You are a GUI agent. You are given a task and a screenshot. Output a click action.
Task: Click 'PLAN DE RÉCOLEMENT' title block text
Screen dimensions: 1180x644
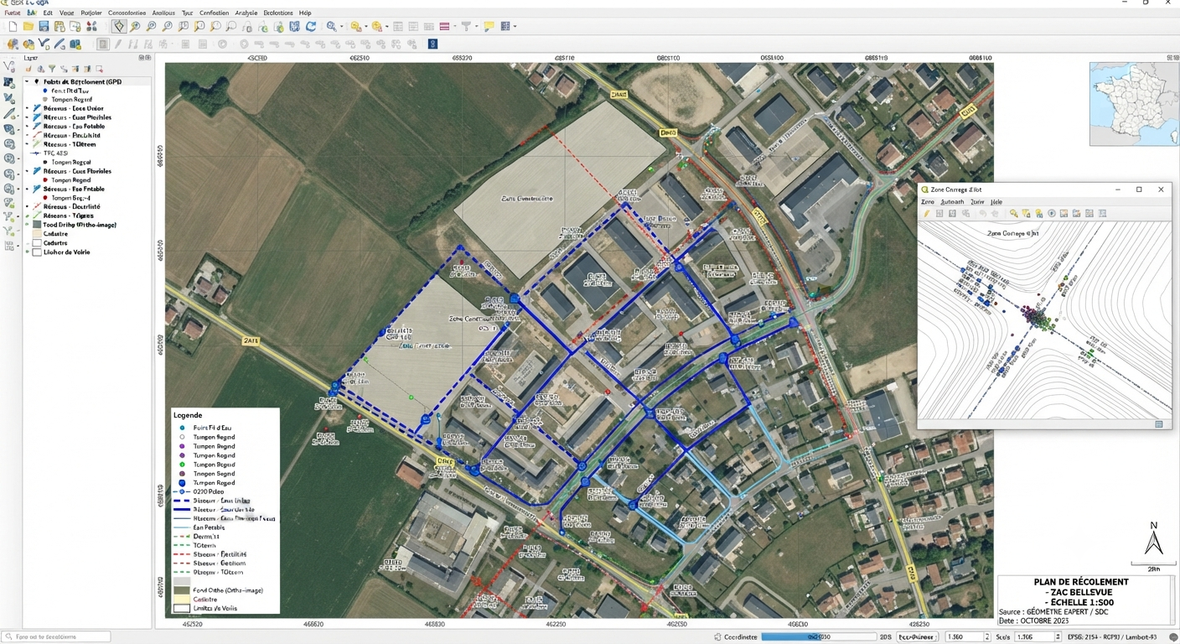(x=1080, y=582)
